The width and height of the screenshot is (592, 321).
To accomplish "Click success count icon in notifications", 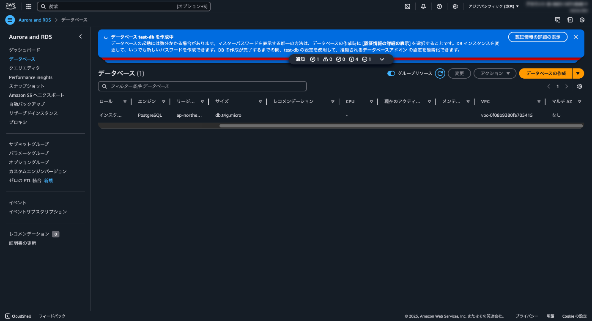I will (x=338, y=59).
